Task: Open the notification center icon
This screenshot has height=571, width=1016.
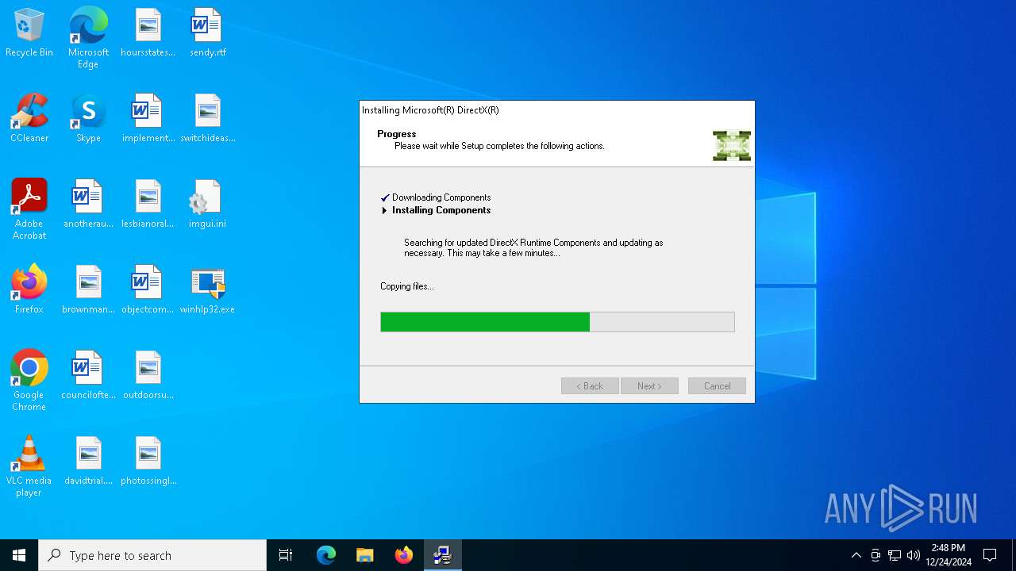Action: 990,555
